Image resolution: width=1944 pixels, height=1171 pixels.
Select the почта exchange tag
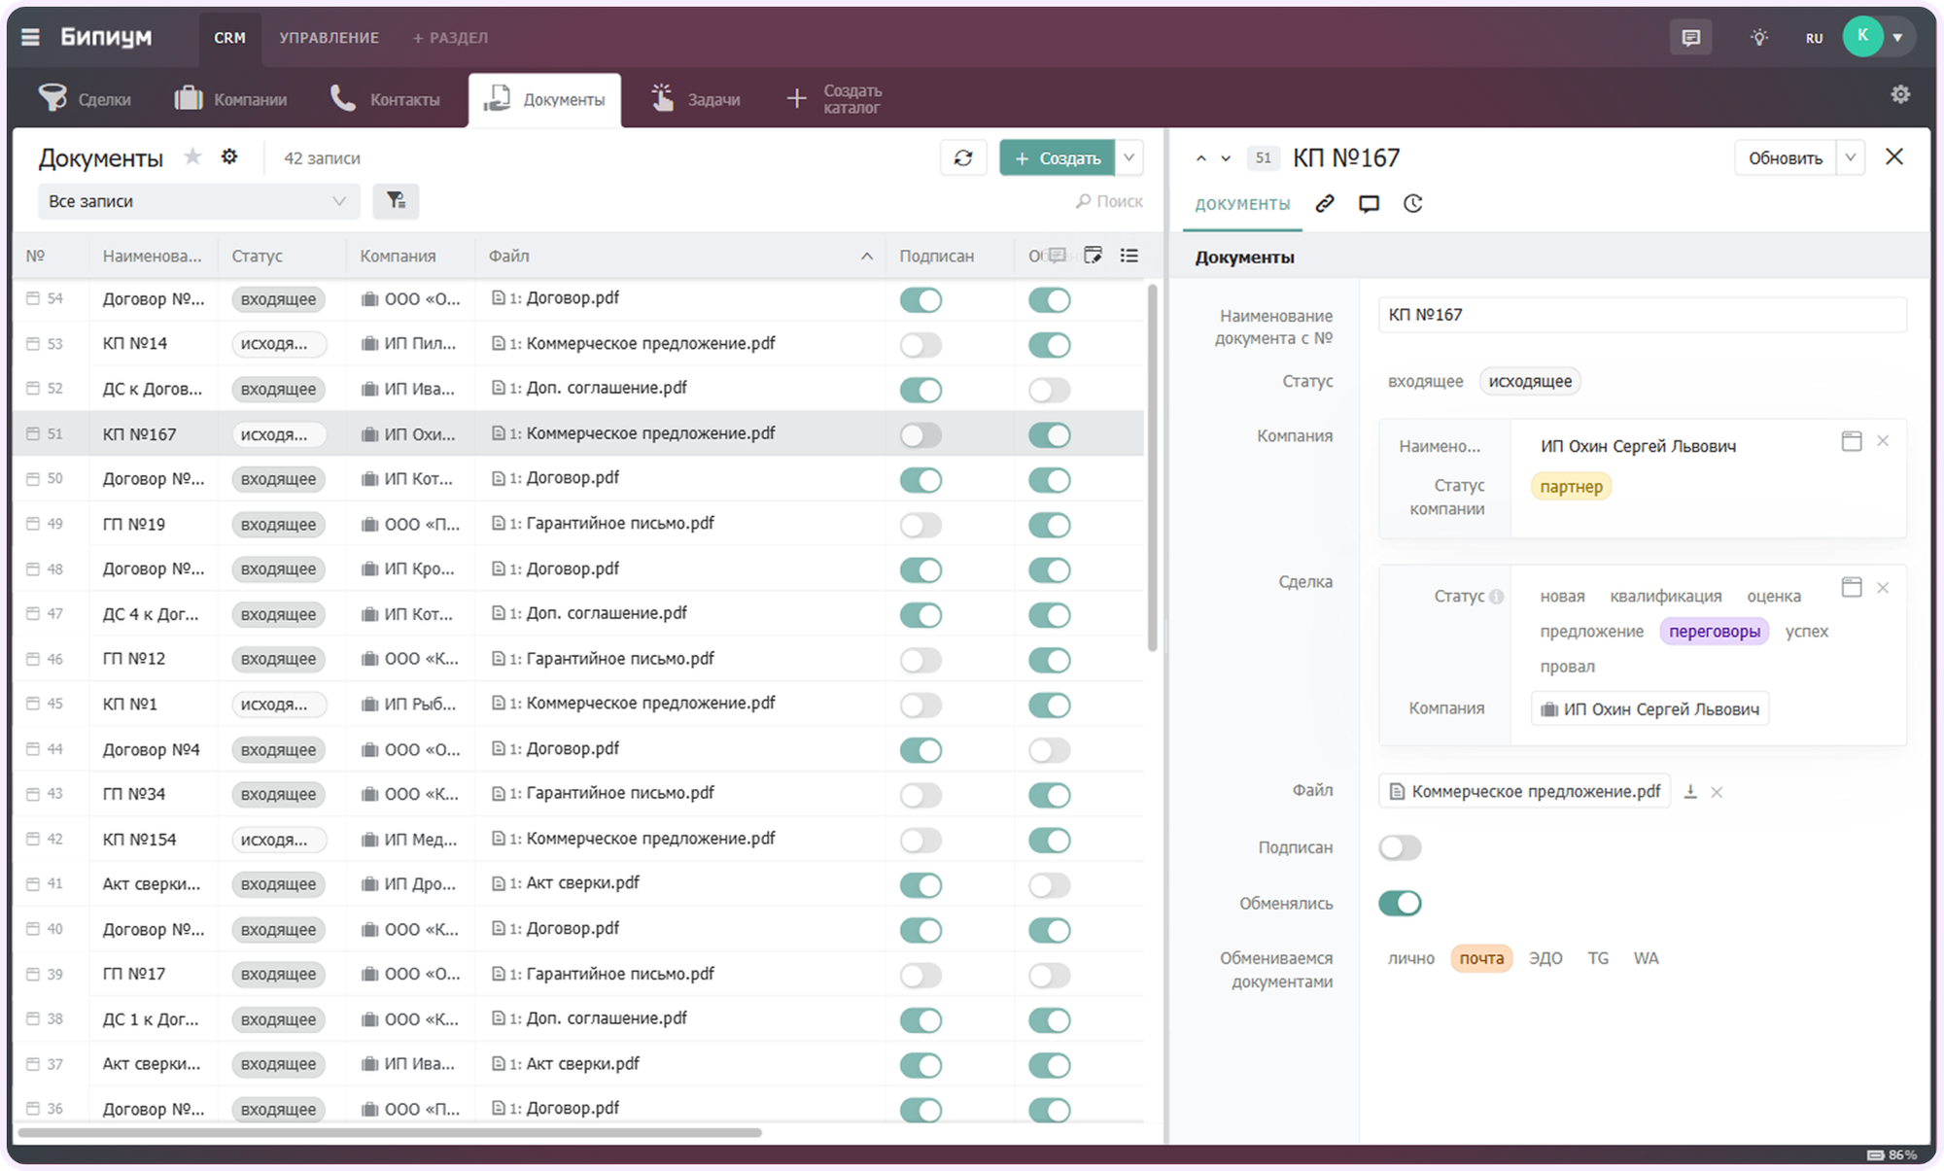1481,958
